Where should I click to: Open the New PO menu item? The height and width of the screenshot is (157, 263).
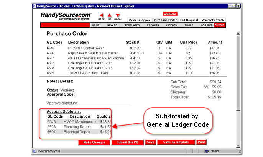pos(112,25)
